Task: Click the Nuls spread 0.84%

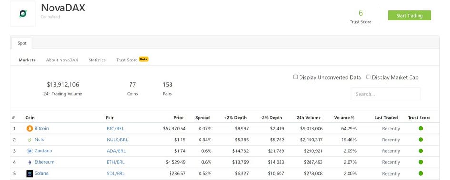Action: tap(205, 140)
